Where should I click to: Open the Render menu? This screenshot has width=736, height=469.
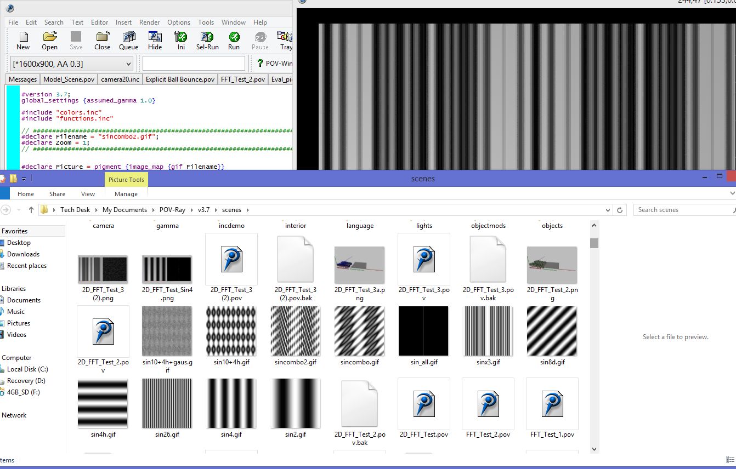pos(149,22)
